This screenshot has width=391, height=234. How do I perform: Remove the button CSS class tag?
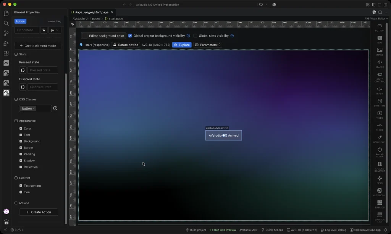[34, 108]
